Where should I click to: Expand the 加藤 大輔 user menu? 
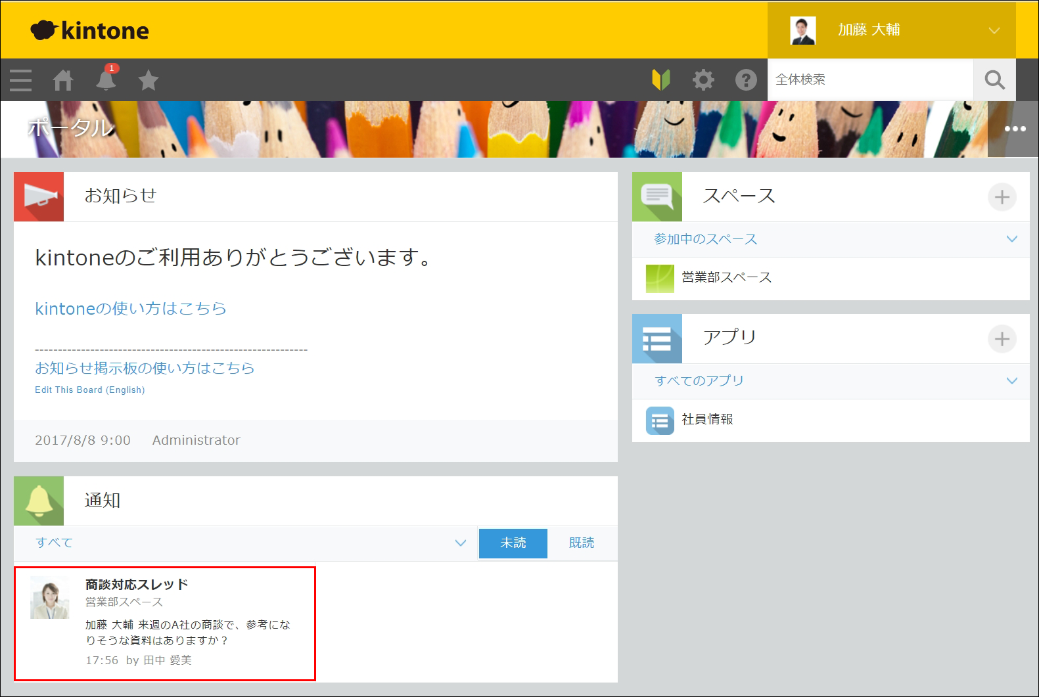pos(994,30)
